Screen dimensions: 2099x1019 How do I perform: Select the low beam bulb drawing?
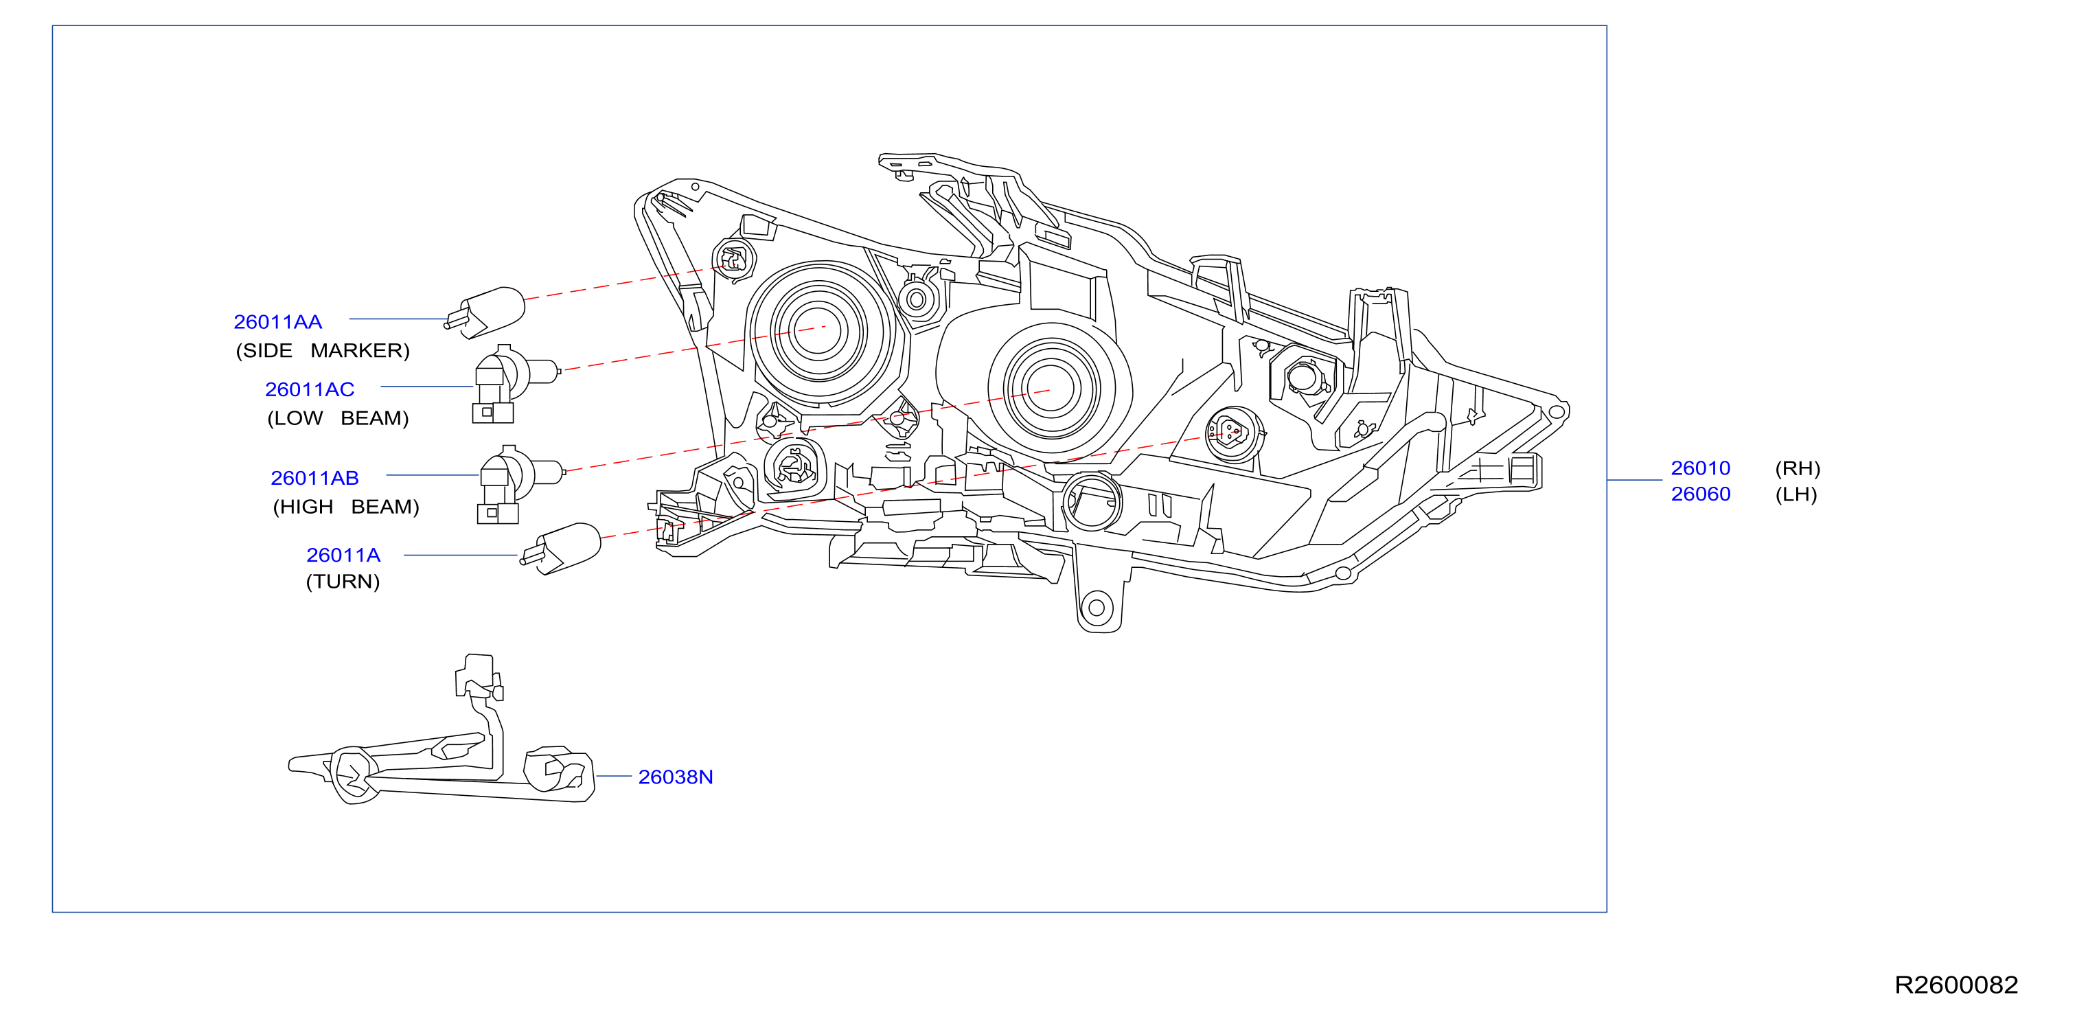coord(516,384)
